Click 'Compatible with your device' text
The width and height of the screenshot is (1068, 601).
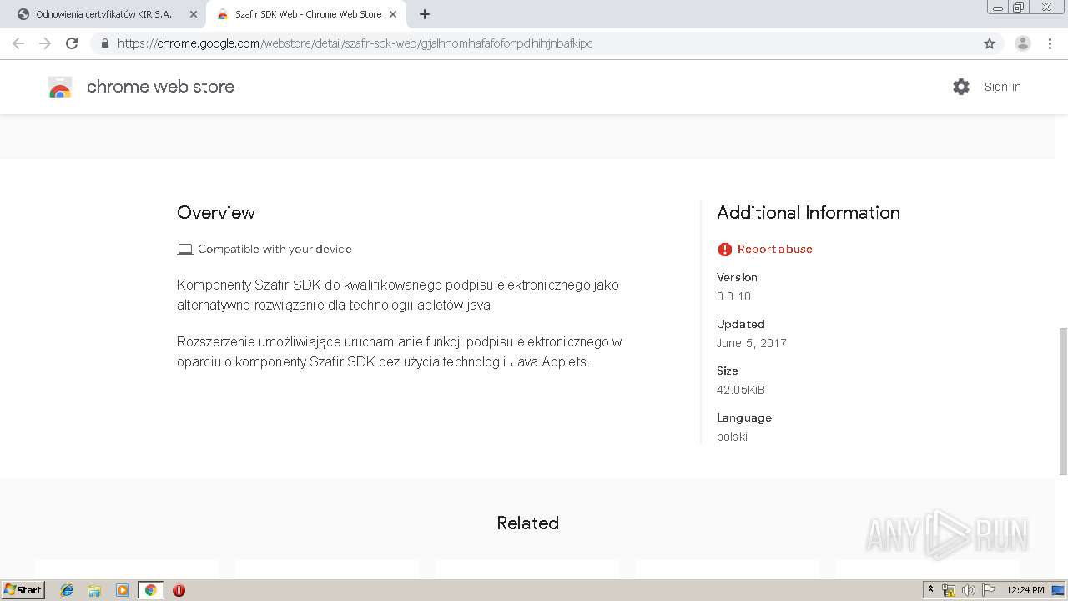(x=275, y=249)
